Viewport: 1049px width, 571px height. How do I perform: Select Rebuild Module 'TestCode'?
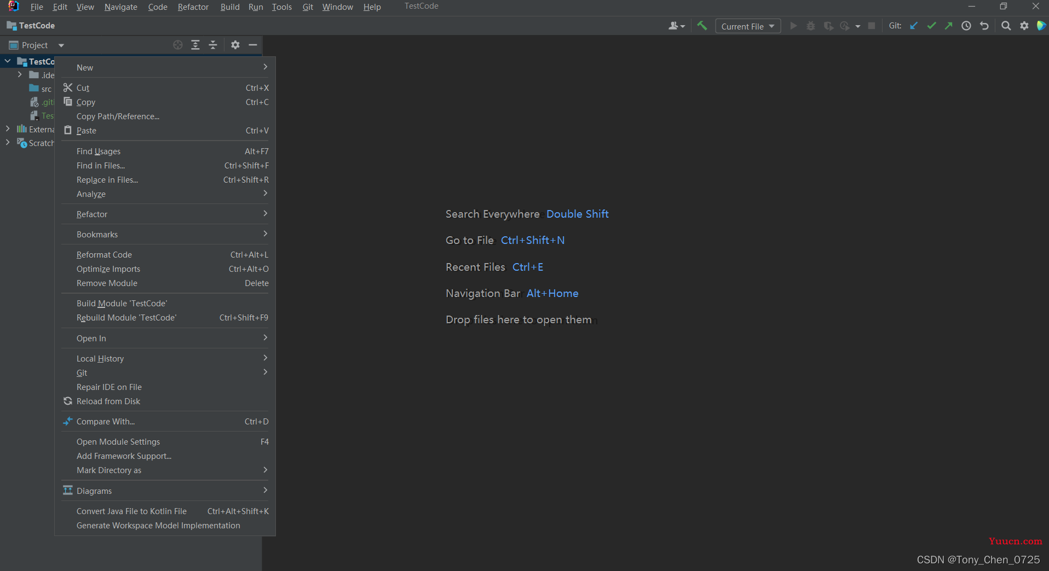coord(165,317)
